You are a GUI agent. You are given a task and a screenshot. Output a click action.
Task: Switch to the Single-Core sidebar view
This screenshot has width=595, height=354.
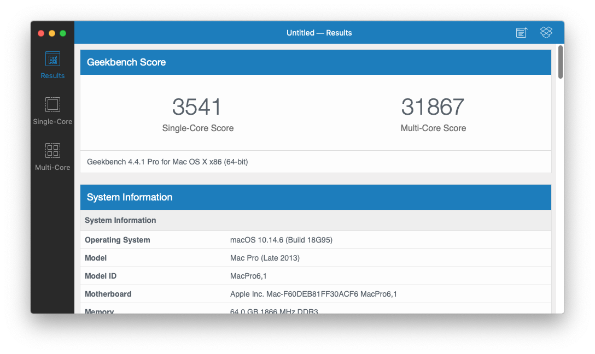(52, 111)
